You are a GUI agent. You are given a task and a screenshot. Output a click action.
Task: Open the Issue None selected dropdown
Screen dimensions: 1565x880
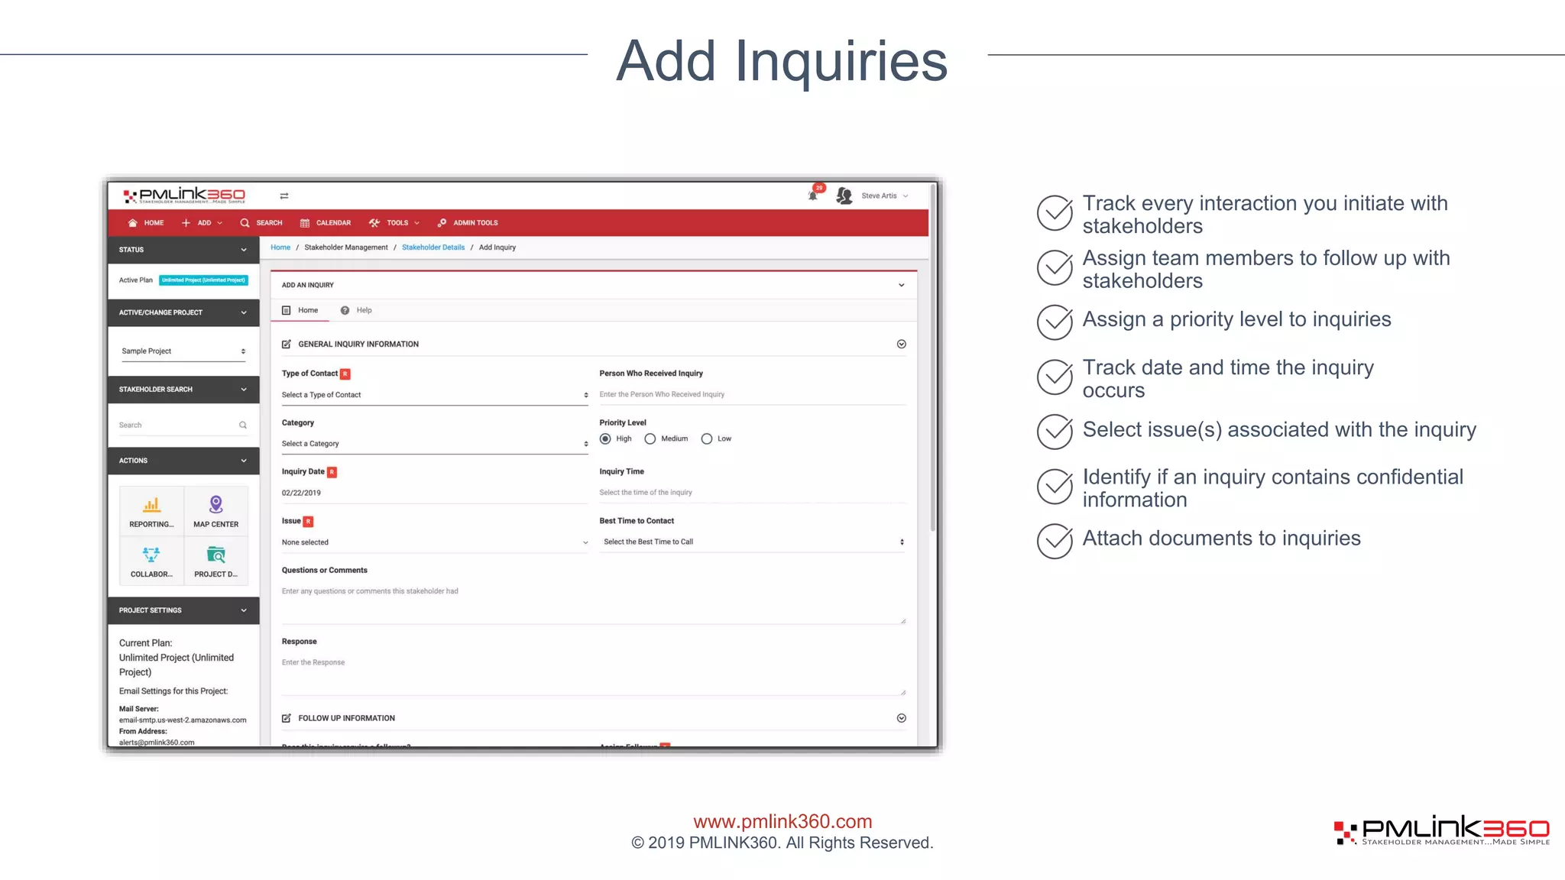pyautogui.click(x=435, y=542)
